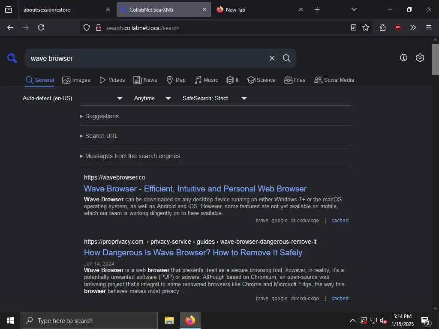The width and height of the screenshot is (439, 329).
Task: List all tabs dropdown arrow
Action: [x=354, y=9]
